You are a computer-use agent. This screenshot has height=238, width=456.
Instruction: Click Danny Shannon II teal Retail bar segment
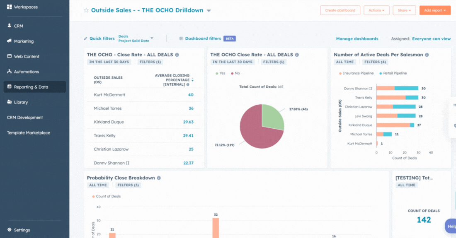coord(406,88)
